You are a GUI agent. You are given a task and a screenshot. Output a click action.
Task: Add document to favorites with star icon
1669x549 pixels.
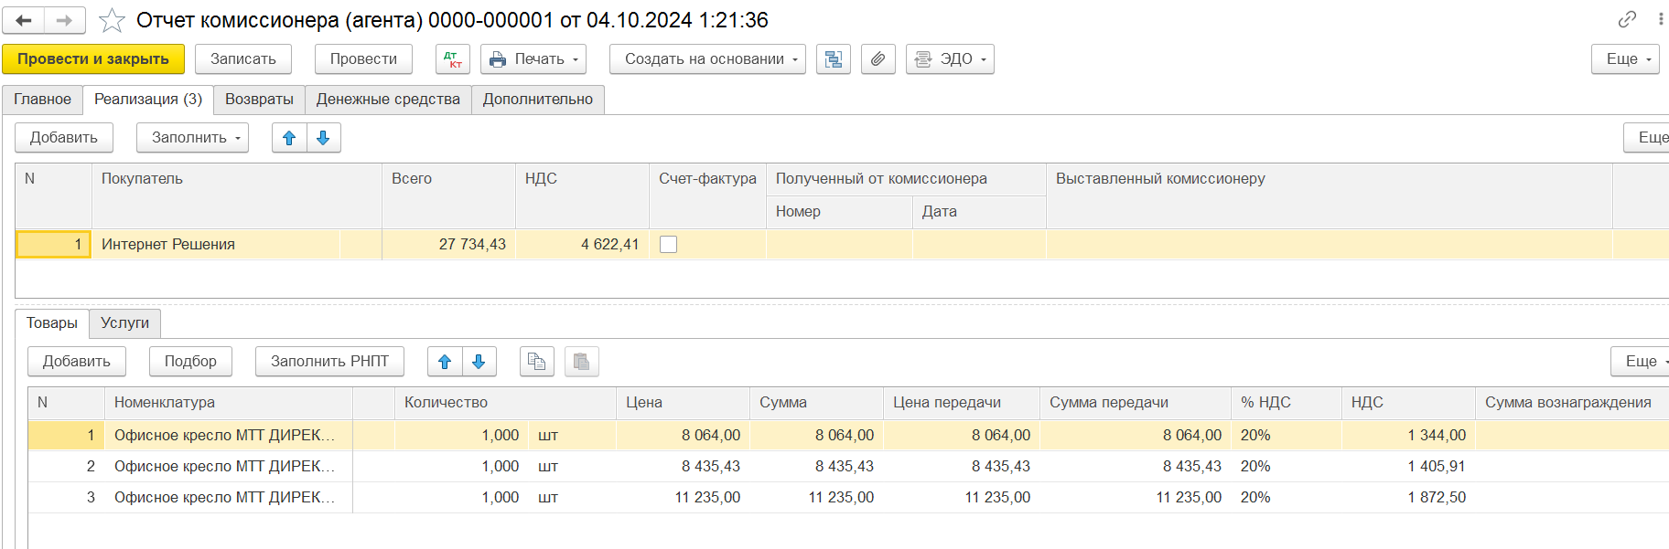coord(112,20)
